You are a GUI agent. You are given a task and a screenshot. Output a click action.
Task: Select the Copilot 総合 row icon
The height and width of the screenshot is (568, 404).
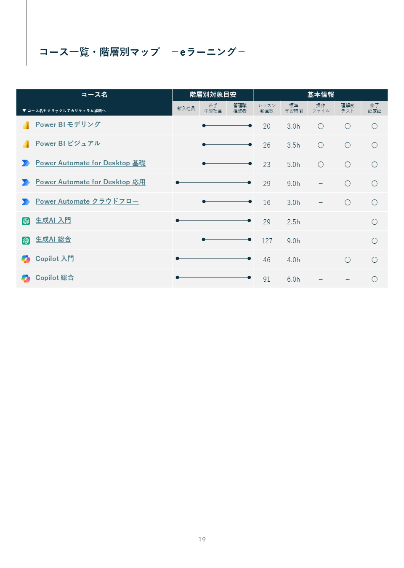(26, 278)
